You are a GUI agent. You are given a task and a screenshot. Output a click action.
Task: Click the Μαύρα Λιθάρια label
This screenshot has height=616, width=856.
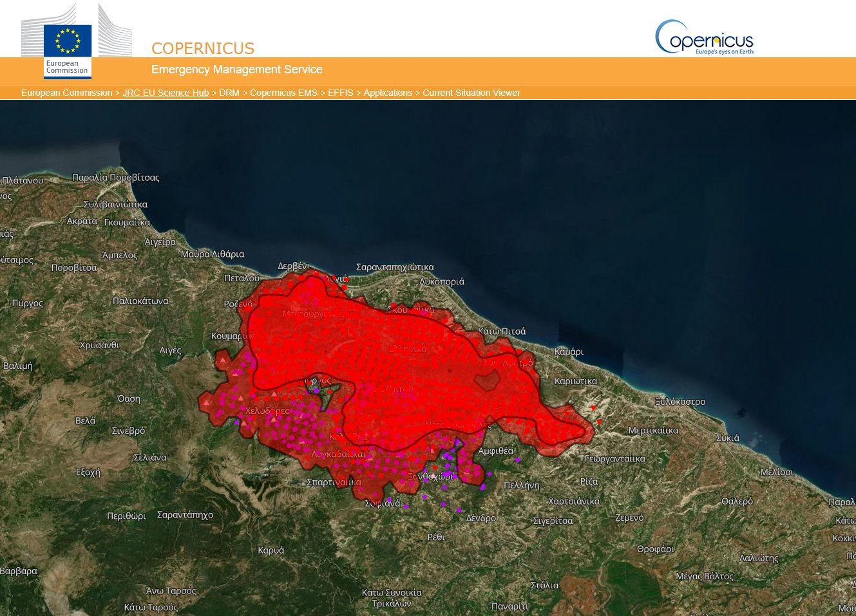point(213,254)
